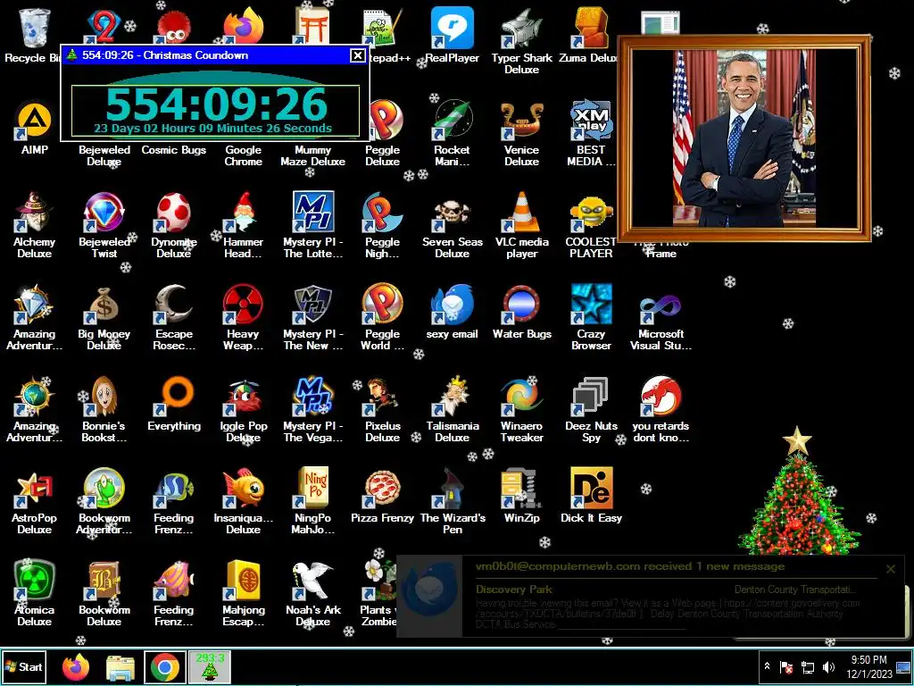Viewport: 914px width, 686px height.
Task: Open File Explorer from taskbar
Action: click(120, 667)
